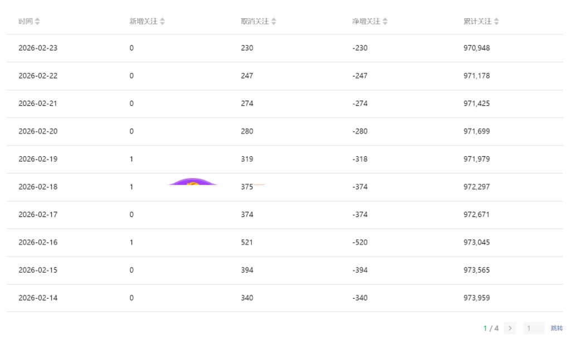This screenshot has height=349, width=569.
Task: Go to next page with chevron
Action: 510,328
